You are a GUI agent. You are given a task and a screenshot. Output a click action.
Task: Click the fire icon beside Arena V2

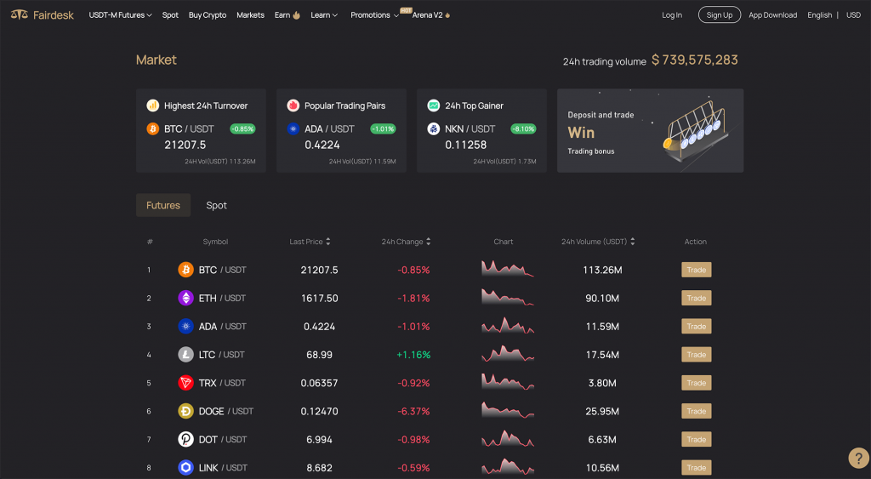coord(447,15)
